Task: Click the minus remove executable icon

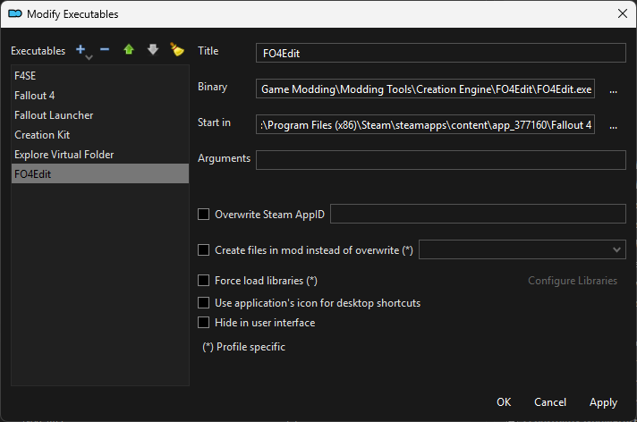Action: tap(105, 50)
